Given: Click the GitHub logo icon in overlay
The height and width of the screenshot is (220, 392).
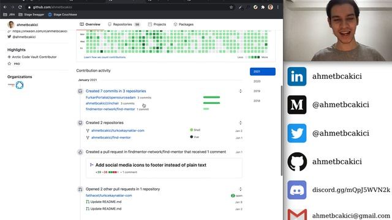Looking at the screenshot, I should click(x=296, y=161).
